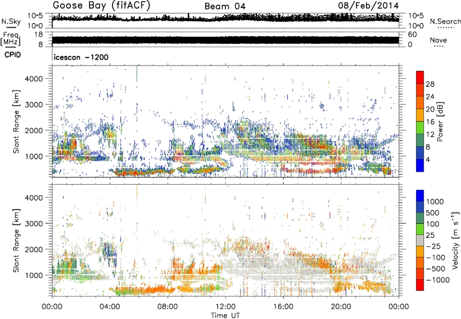Click the '3000' tick label on the power panel
The height and width of the screenshot is (319, 461).
pyautogui.click(x=34, y=105)
